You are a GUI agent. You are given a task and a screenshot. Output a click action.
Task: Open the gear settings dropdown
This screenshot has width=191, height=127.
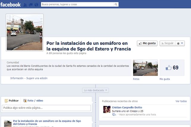180,43
